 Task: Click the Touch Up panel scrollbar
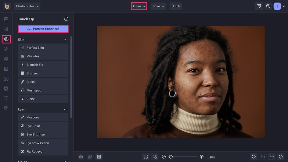click(71, 77)
